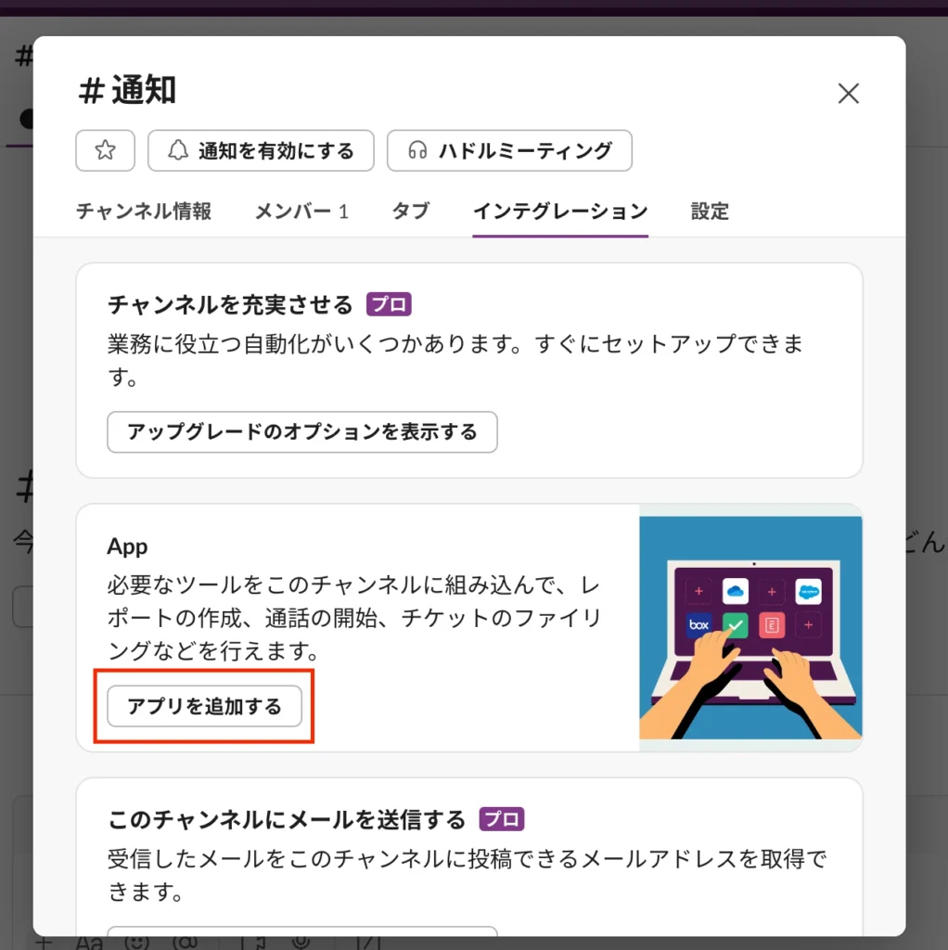Click the plus attachment icon in the message bar
This screenshot has width=948, height=950.
pos(43,942)
